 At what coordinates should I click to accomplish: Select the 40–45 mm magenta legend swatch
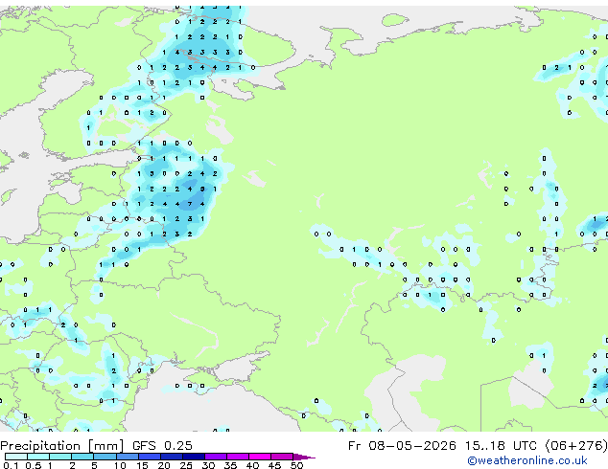[x=260, y=457]
